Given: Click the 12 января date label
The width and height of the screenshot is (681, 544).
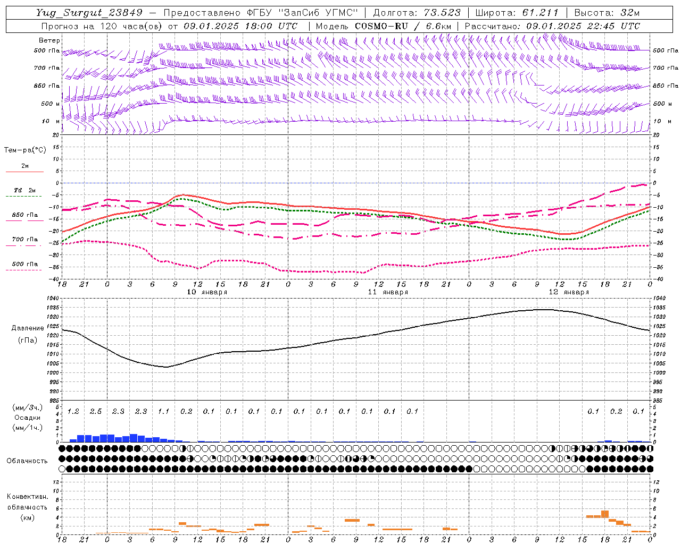Looking at the screenshot, I should 569,292.
